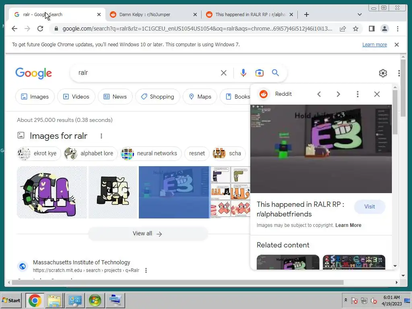
Task: Open more options in the Reddit preview panel
Action: pos(358,94)
